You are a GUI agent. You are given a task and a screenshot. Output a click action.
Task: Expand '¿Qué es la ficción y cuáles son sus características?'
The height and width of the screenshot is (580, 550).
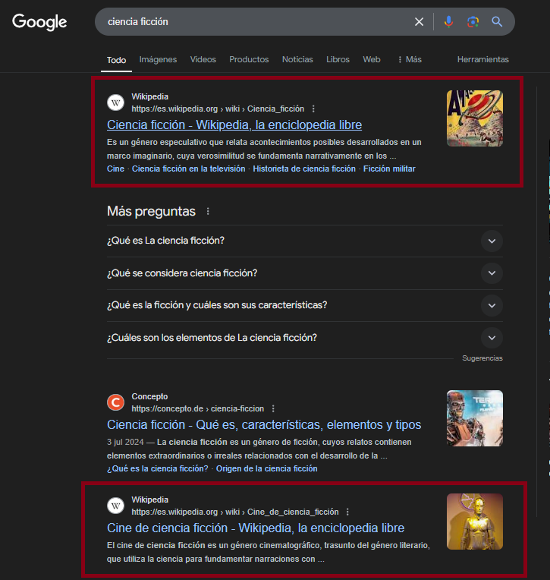[x=305, y=305]
